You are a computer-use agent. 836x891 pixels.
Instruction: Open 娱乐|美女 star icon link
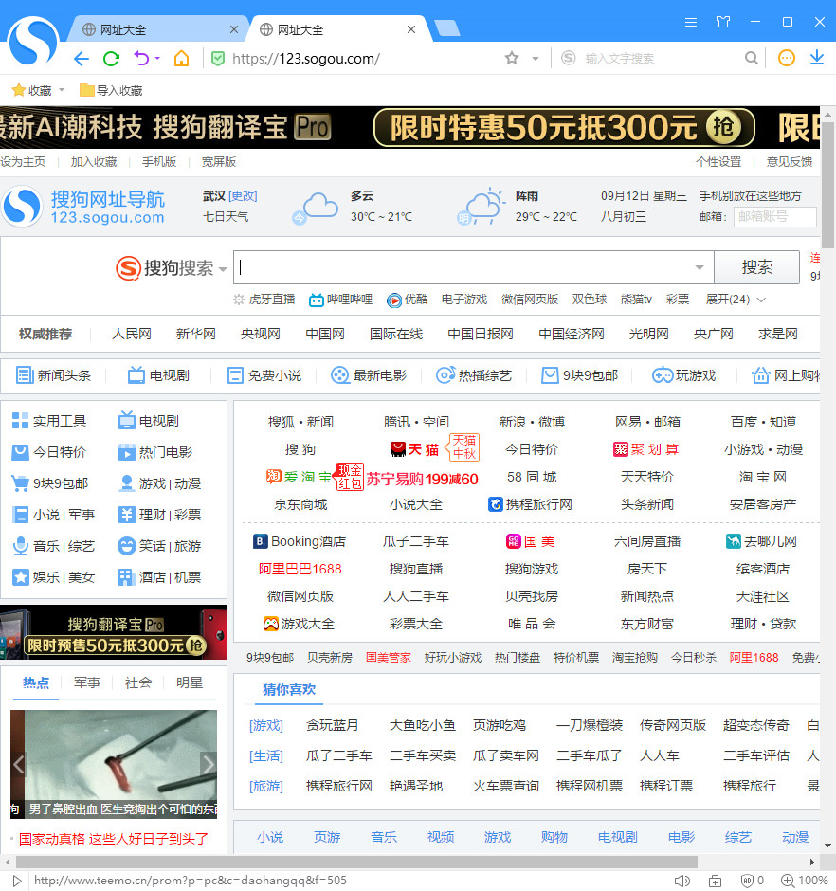point(53,577)
